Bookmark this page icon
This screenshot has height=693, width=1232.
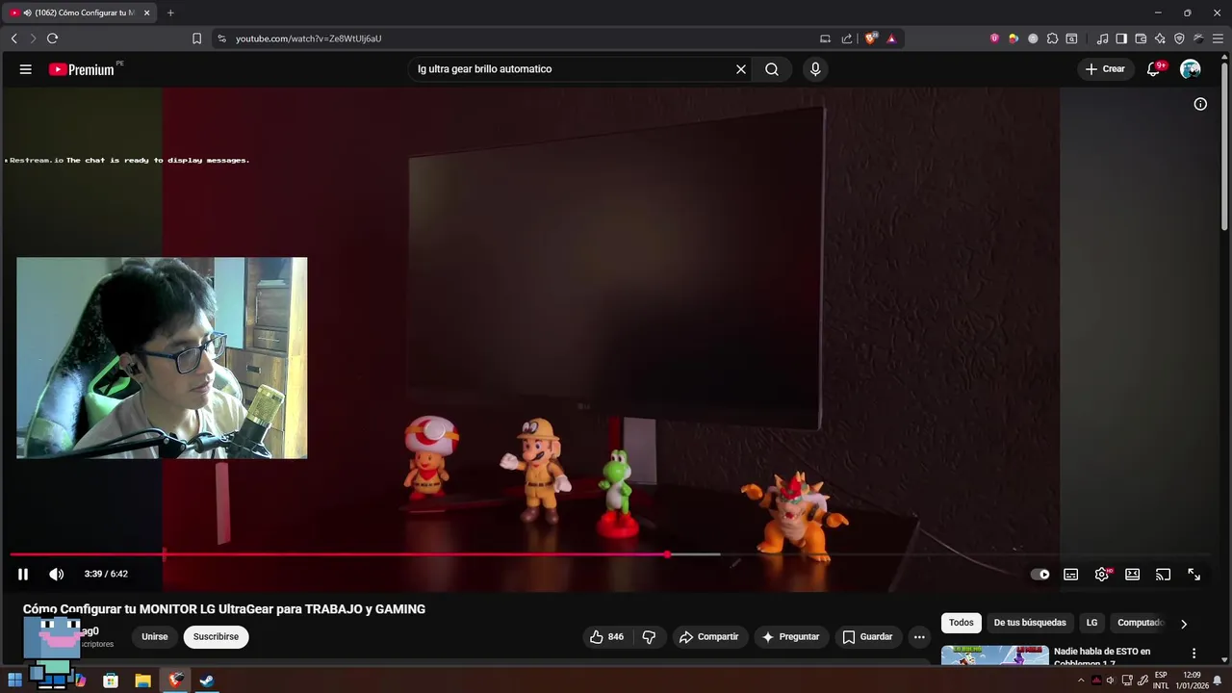pyautogui.click(x=196, y=38)
